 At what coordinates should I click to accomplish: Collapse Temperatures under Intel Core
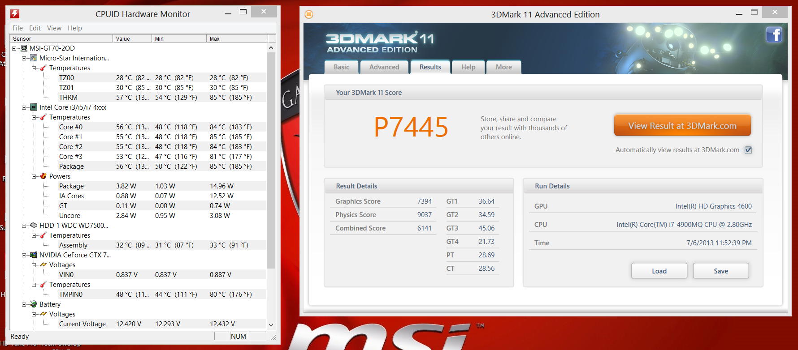(x=34, y=117)
